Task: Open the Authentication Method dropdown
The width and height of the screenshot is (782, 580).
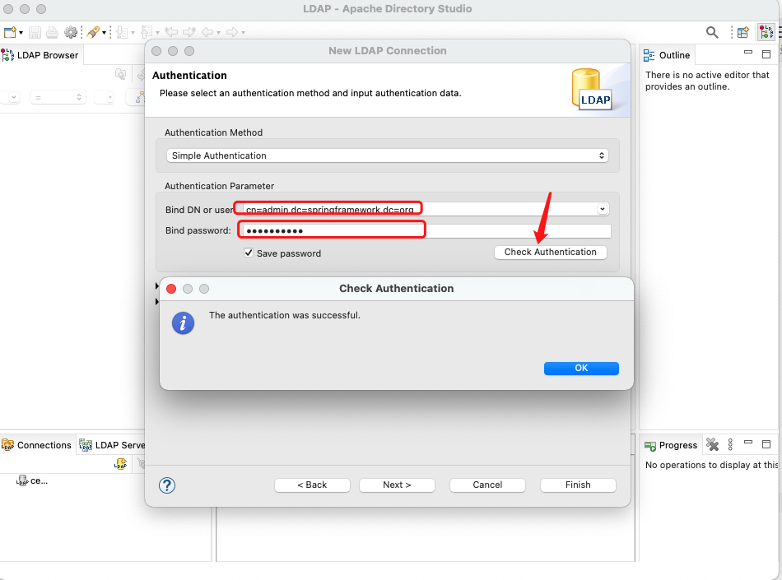Action: coord(389,155)
